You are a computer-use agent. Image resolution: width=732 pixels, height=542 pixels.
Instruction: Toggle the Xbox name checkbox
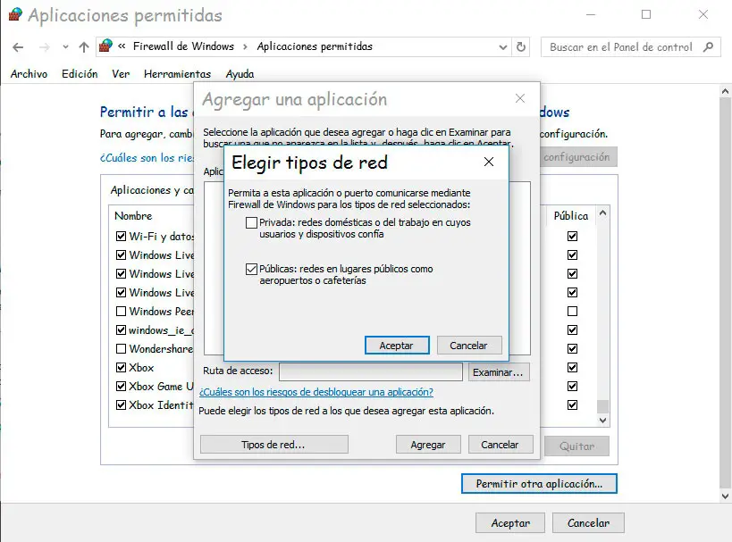coord(121,368)
